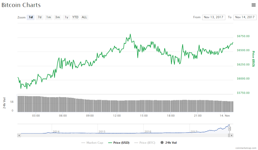This screenshot has height=150, width=258.
Task: Click the 24h Vol axis title
Action: pos(4,103)
